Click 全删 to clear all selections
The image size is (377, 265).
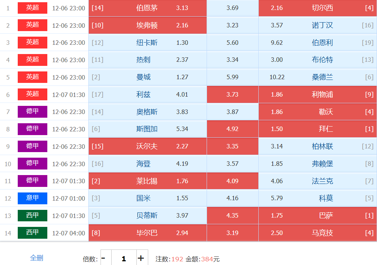[x=37, y=258]
